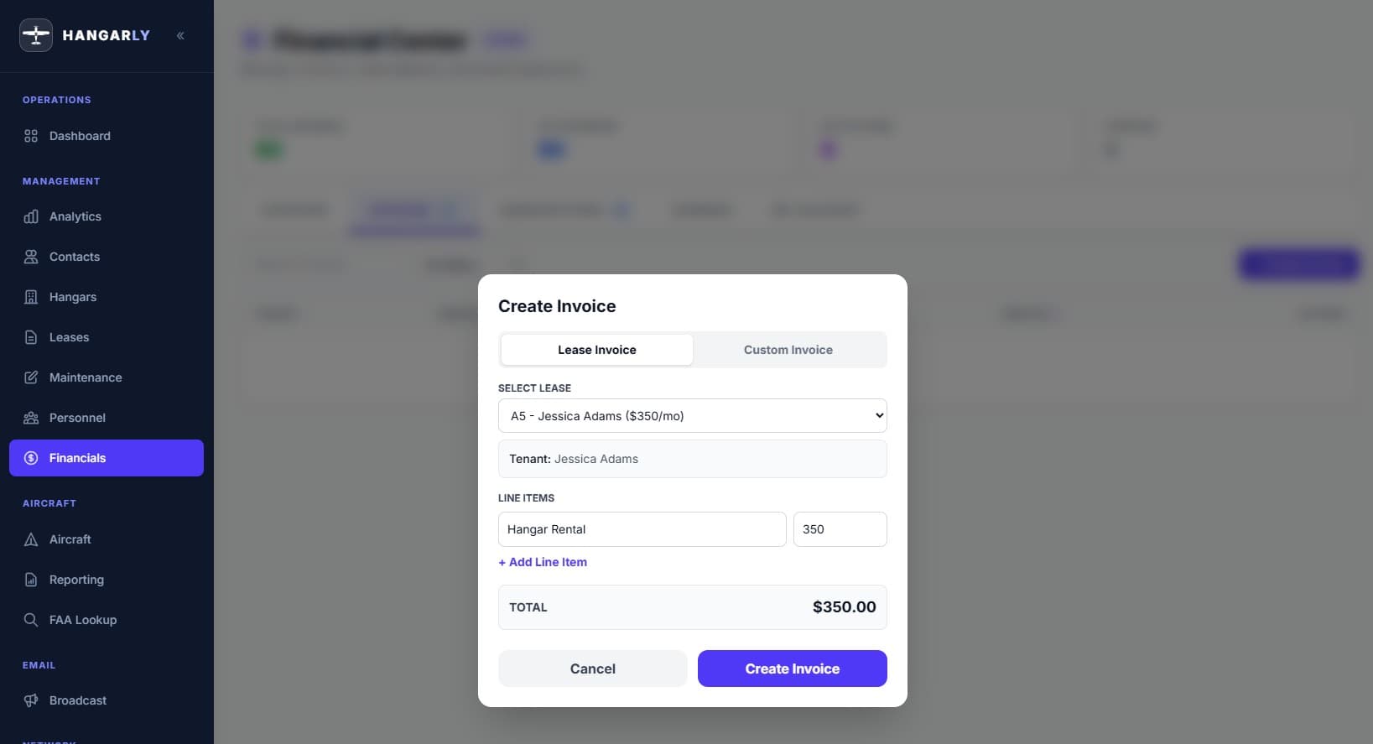Screen dimensions: 1373x744
Task: Click the Hangarly airplane logo
Action: pyautogui.click(x=35, y=35)
